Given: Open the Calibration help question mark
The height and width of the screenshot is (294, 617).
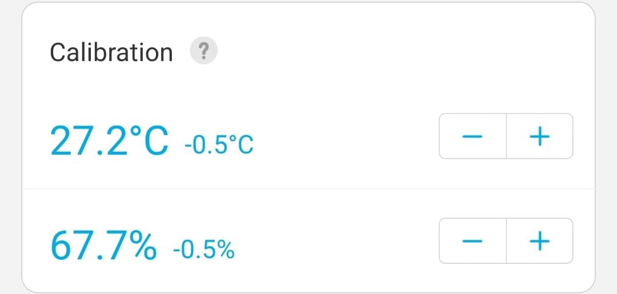Looking at the screenshot, I should 203,51.
